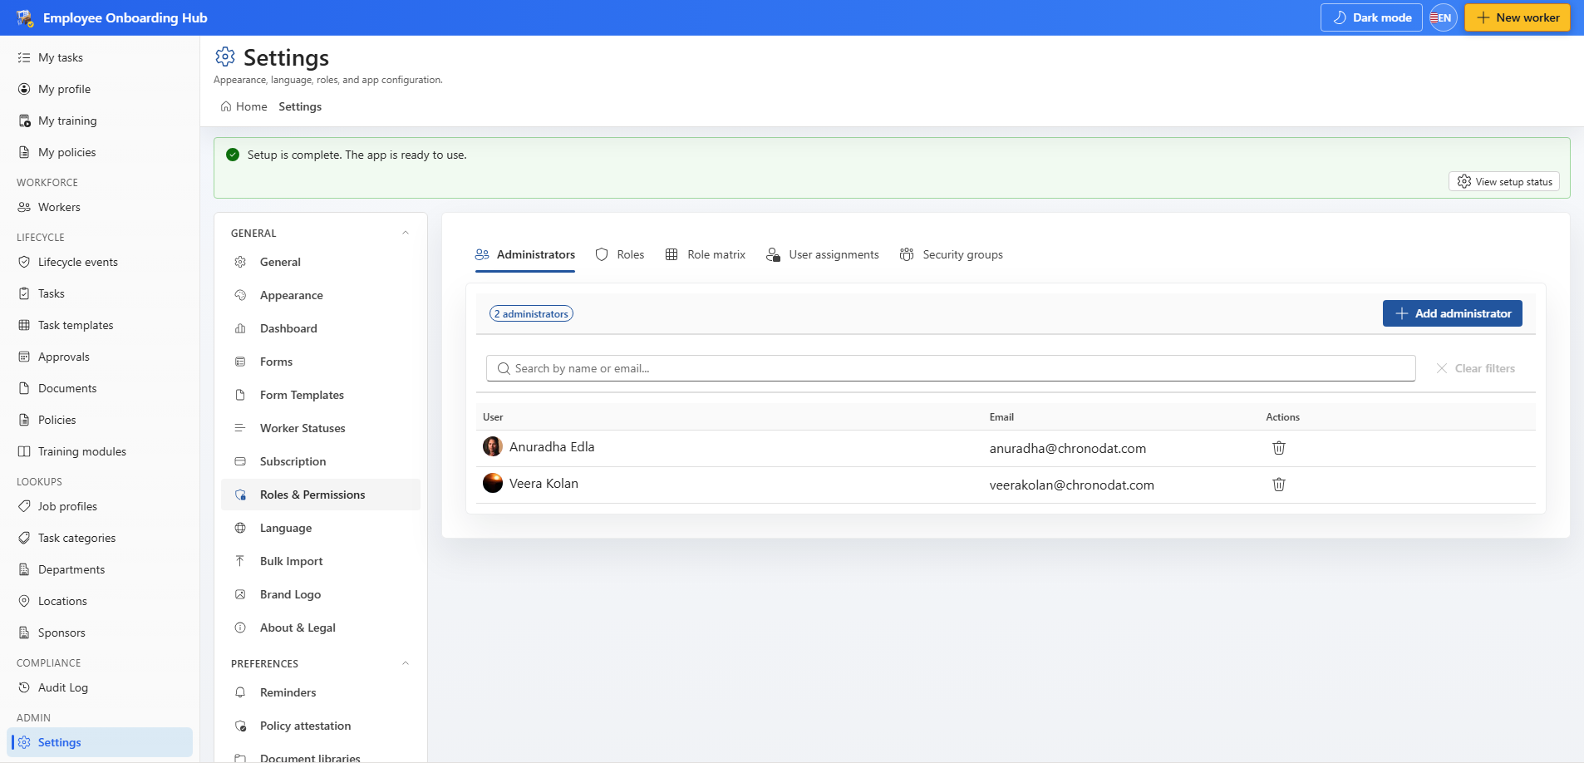
Task: Select the Administrators tab
Action: point(525,254)
